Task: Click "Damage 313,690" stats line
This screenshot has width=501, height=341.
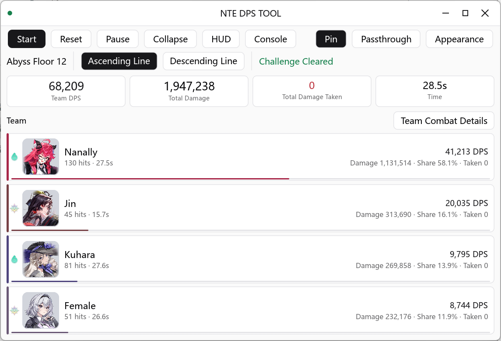Action: click(422, 214)
